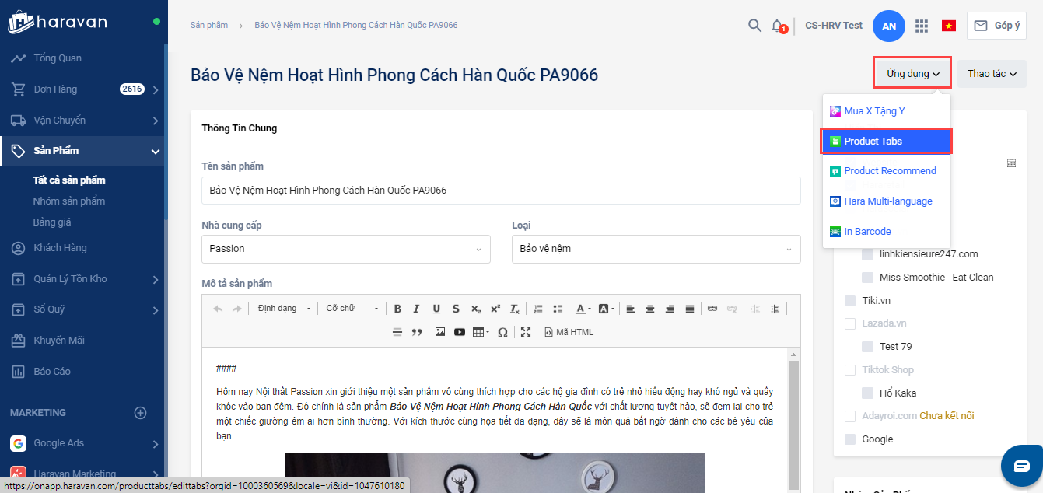The height and width of the screenshot is (493, 1043).
Task: Insert an image into description
Action: pos(440,332)
